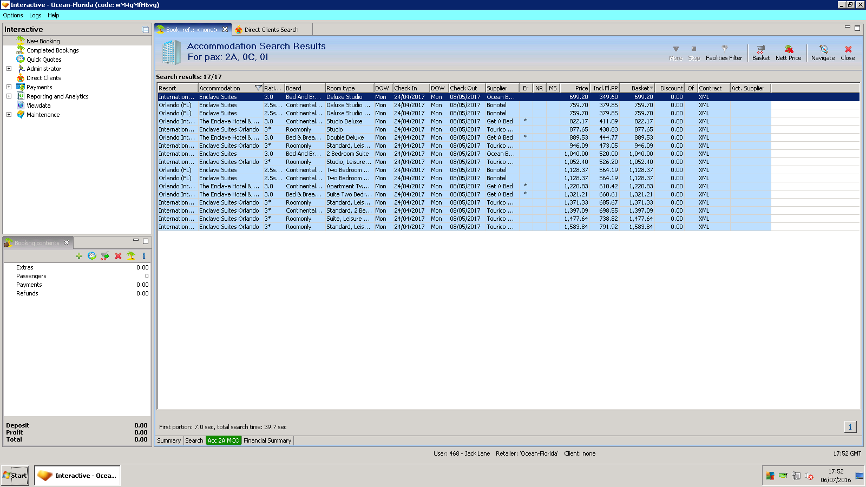
Task: Click the red delete icon in Booking contents
Action: (118, 256)
